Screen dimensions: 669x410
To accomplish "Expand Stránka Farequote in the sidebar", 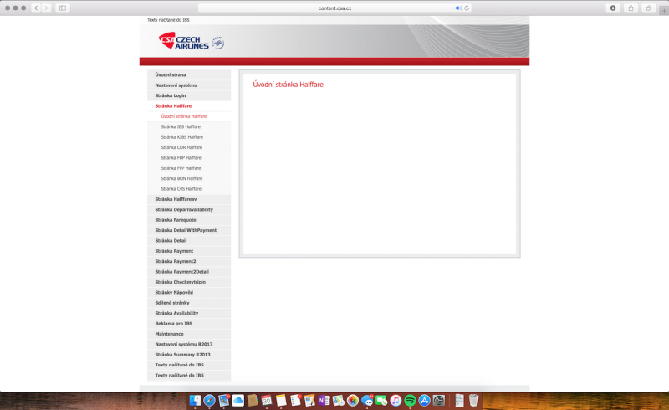I will point(189,220).
